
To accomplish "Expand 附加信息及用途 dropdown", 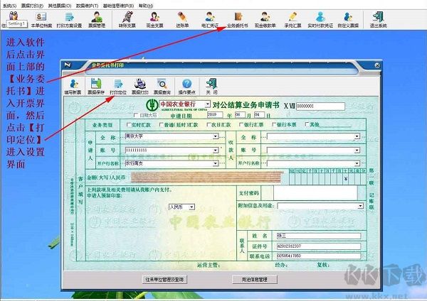I will (360, 206).
